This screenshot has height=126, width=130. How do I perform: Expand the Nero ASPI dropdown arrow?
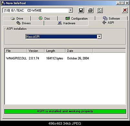pos(99,37)
